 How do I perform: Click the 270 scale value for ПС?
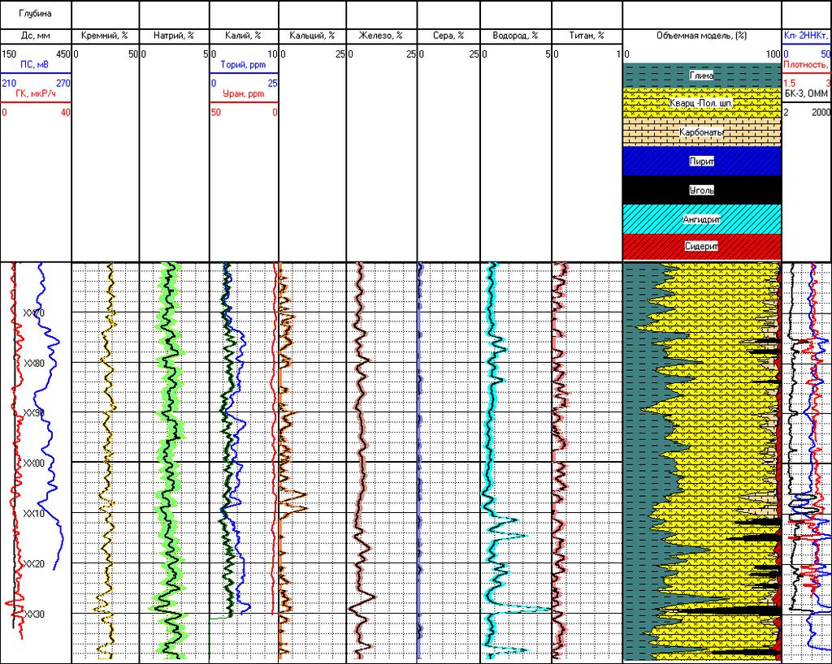point(63,83)
